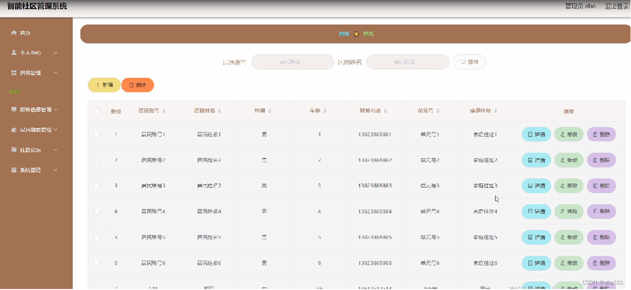Image resolution: width=631 pixels, height=290 pixels.
Task: Sort by 联系电话 column arrows
Action: (385, 111)
